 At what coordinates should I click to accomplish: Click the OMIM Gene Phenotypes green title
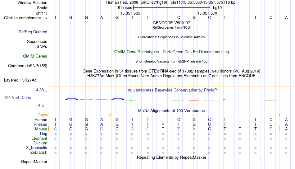pos(172,52)
